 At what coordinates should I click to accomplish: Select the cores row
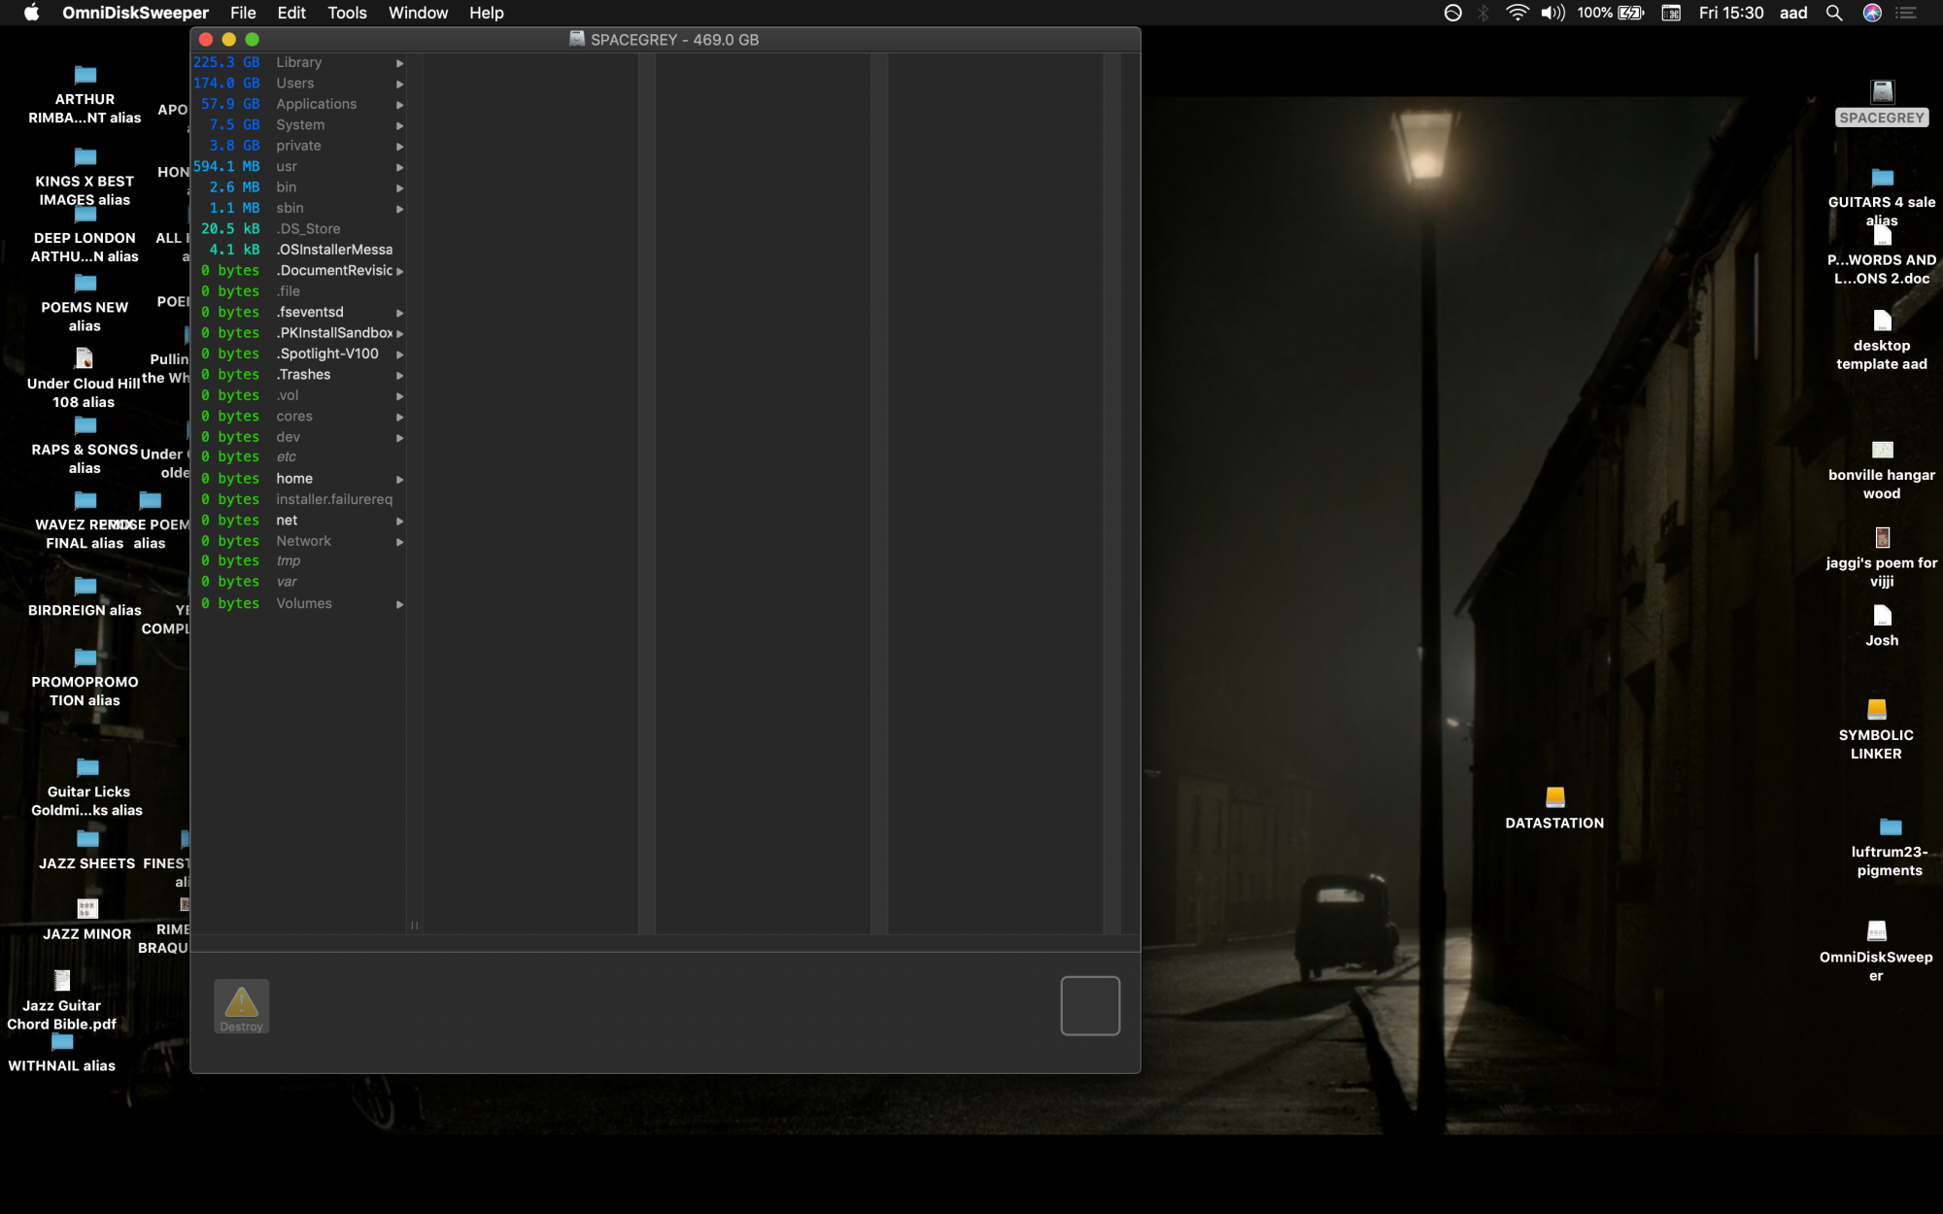(298, 416)
